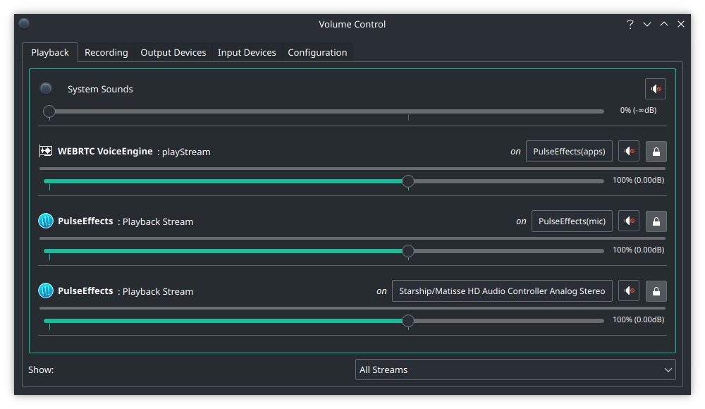Viewport: 705px width, 409px height.
Task: Open the titlebar window menu arrow
Action: pos(647,24)
